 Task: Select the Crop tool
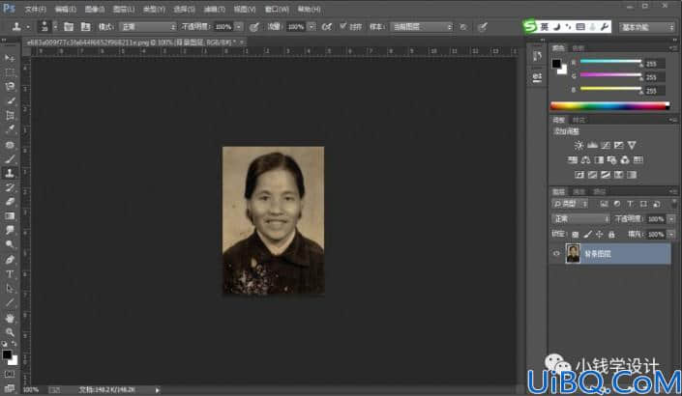(x=10, y=115)
